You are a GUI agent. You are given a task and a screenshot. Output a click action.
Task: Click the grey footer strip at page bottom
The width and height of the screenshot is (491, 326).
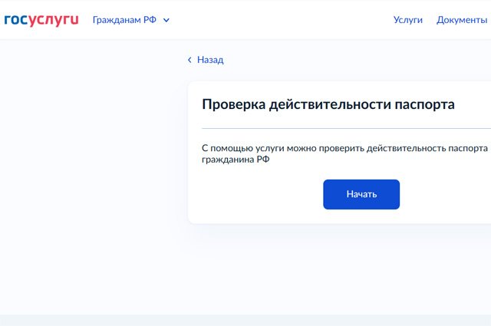coord(245,320)
